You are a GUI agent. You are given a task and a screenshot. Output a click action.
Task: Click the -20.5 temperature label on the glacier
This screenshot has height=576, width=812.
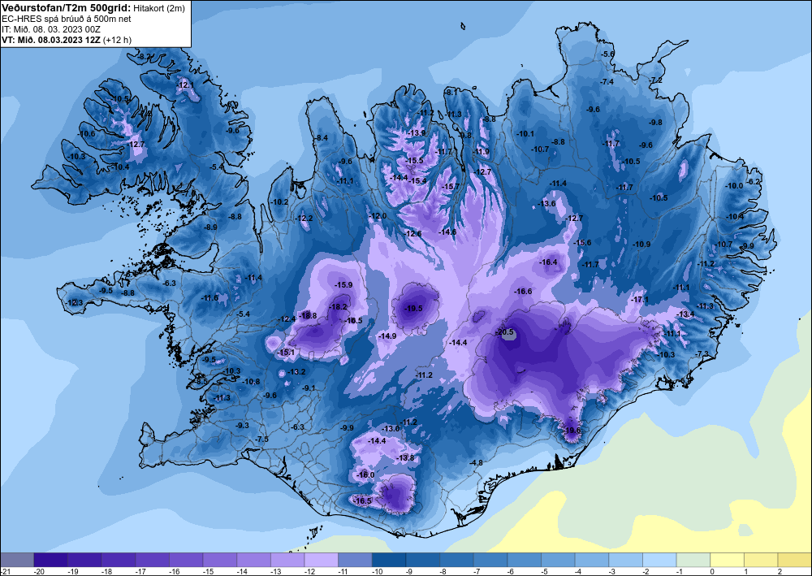[504, 332]
